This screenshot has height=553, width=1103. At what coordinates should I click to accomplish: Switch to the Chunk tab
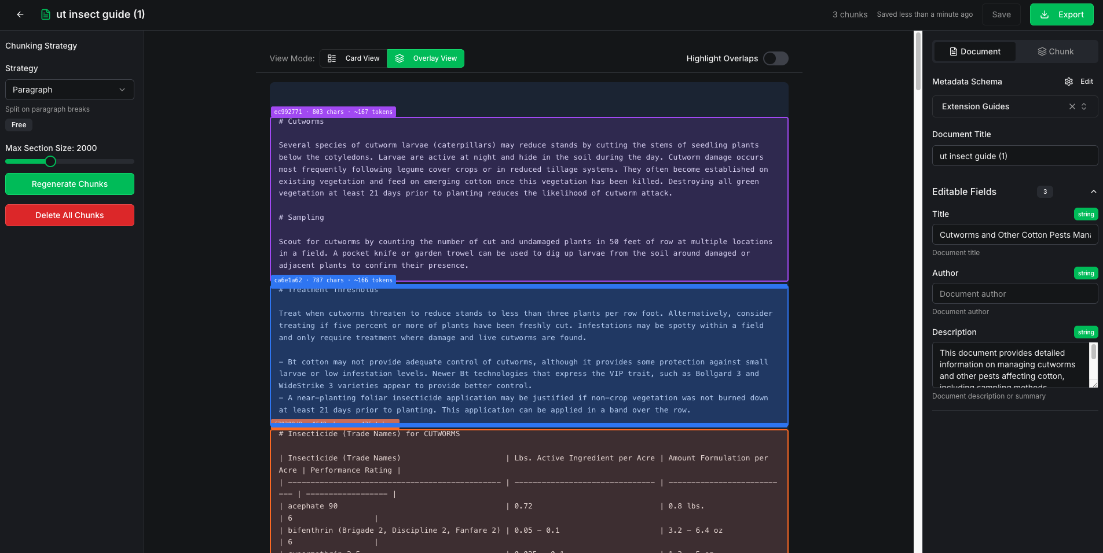pyautogui.click(x=1056, y=51)
